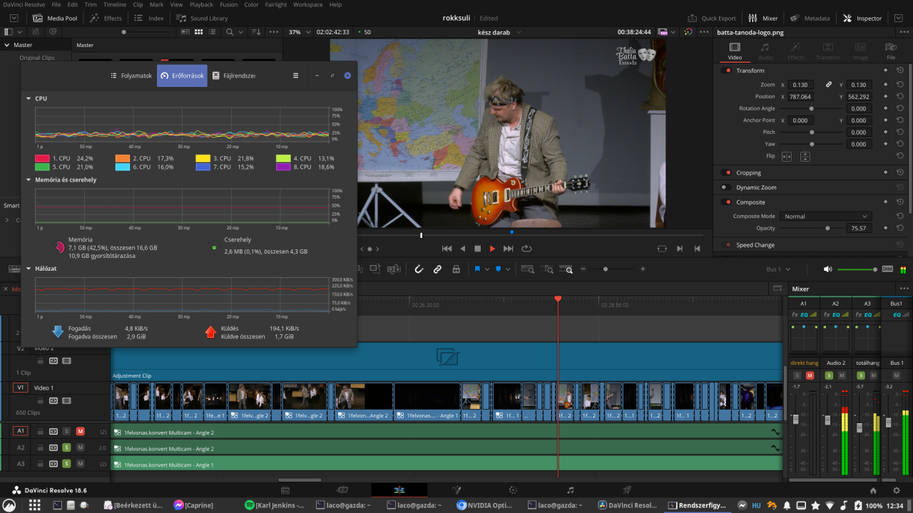Collapse the Hálózat section

[x=29, y=269]
